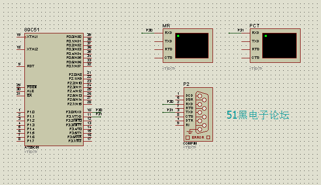Select the P2 COMPIM serial connector
Screen dimensions: 321x185
click(198, 115)
